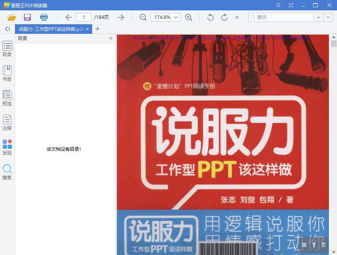Click the 看图王PDF阅读器 app logo icon
Image resolution: width=337 pixels, height=255 pixels.
[7, 5]
